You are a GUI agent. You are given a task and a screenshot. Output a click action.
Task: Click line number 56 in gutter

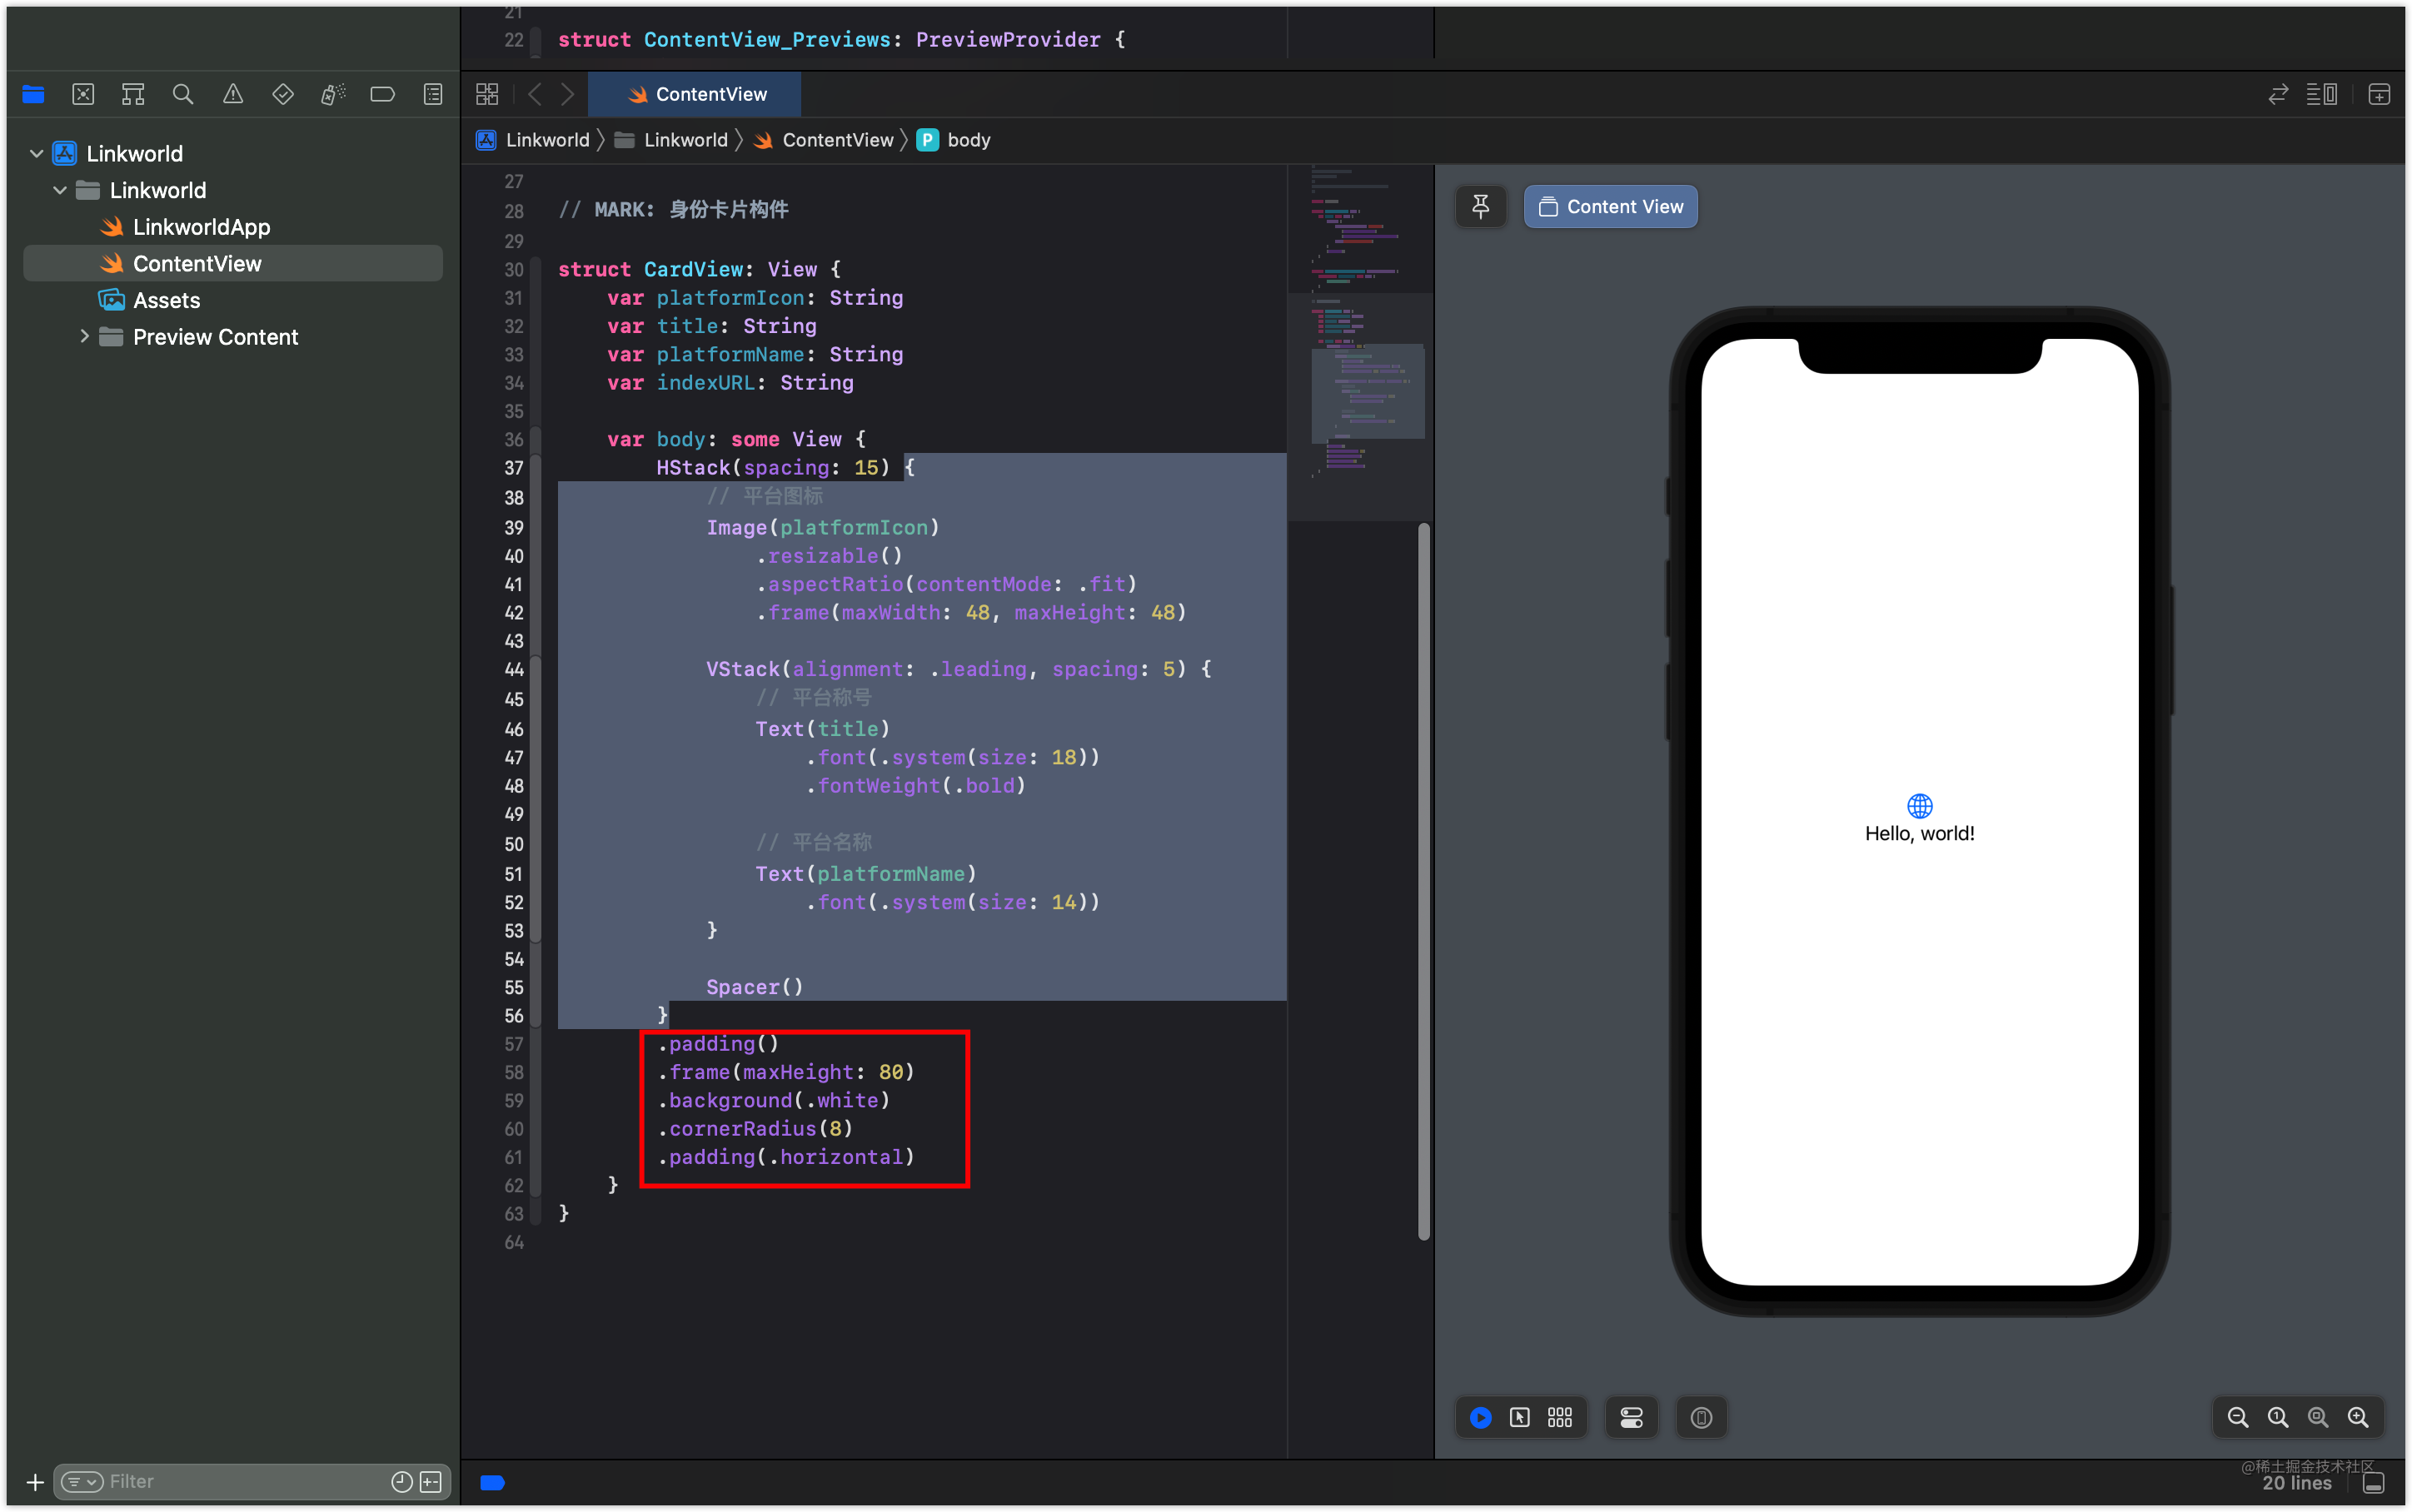coord(514,1016)
